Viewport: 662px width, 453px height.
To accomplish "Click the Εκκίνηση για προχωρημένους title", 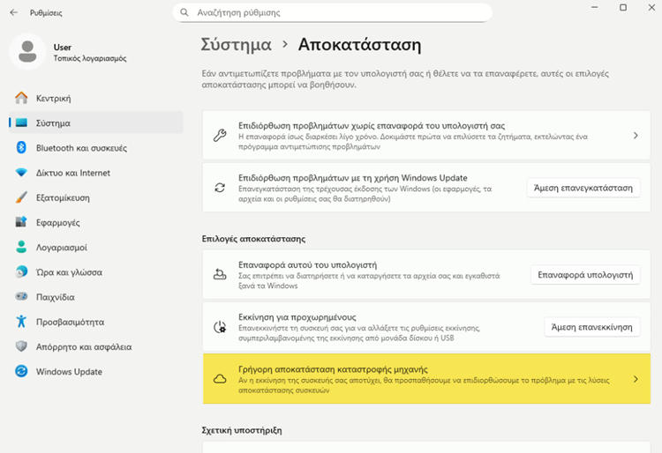I will click(x=297, y=317).
